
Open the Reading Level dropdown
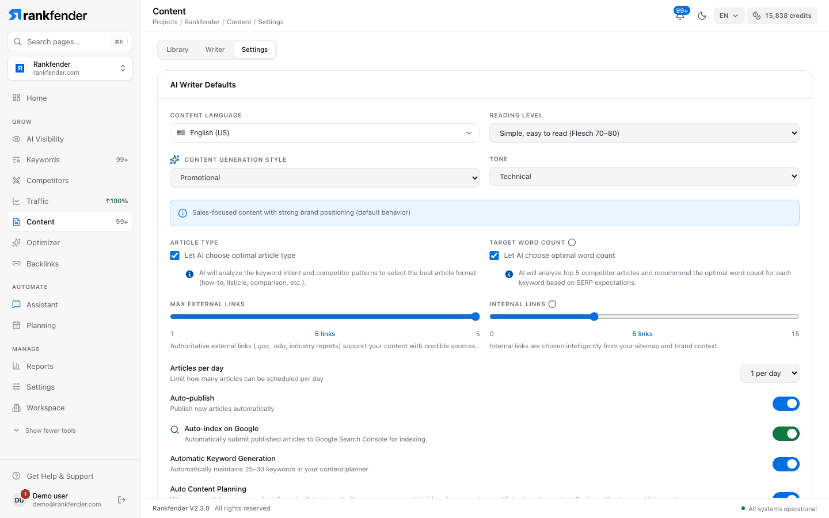pyautogui.click(x=644, y=133)
